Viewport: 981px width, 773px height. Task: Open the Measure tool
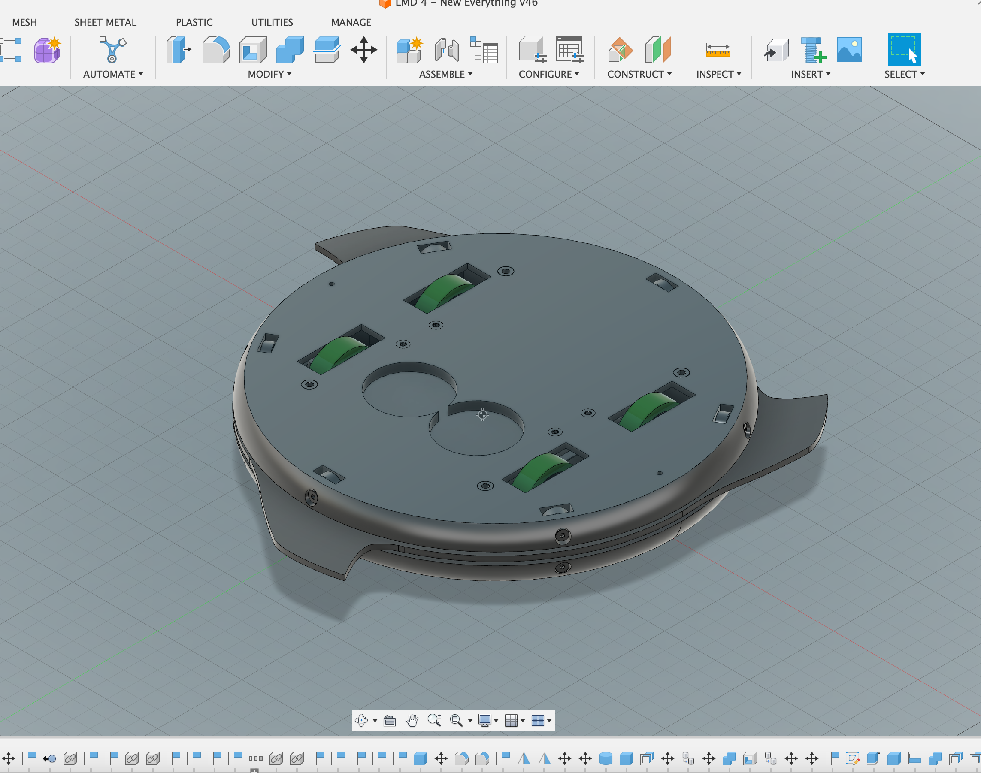tap(718, 50)
